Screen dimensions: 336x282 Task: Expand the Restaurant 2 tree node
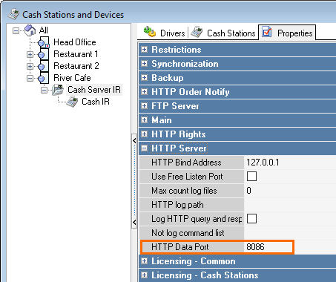[x=30, y=66]
